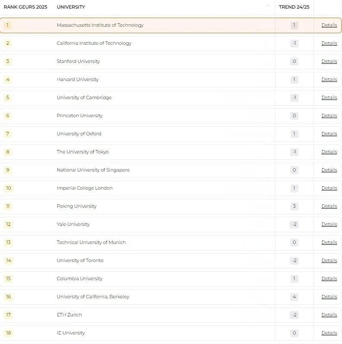
Task: Open Details for Peking University
Action: click(329, 206)
